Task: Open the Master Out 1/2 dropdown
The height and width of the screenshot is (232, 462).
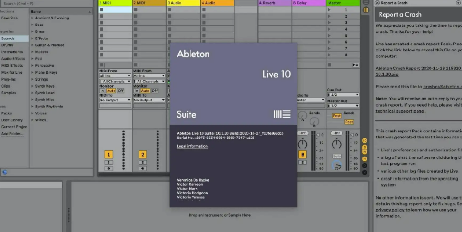Action: tap(343, 106)
